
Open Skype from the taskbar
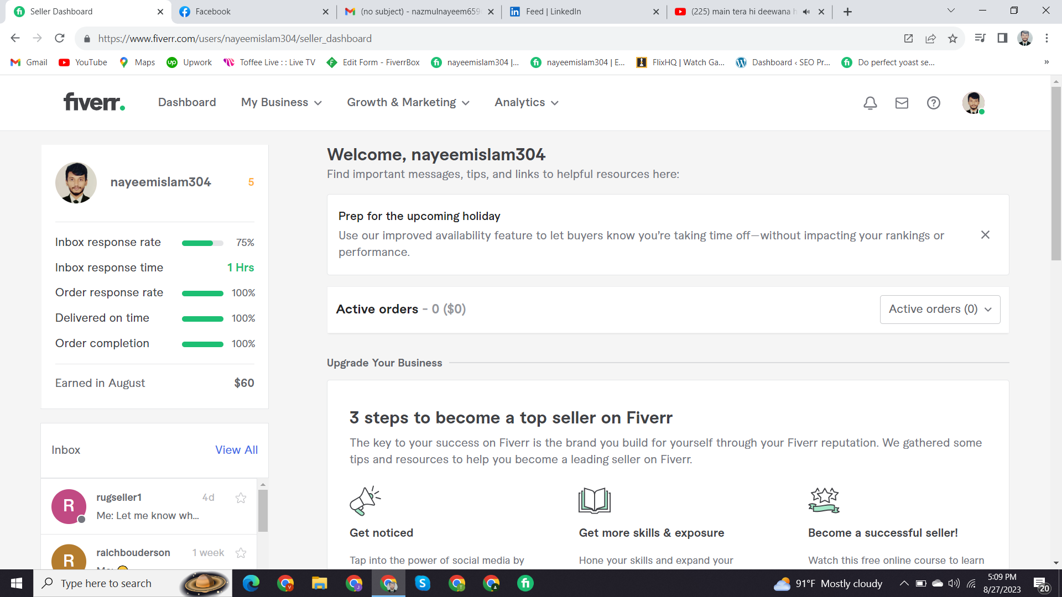coord(423,583)
